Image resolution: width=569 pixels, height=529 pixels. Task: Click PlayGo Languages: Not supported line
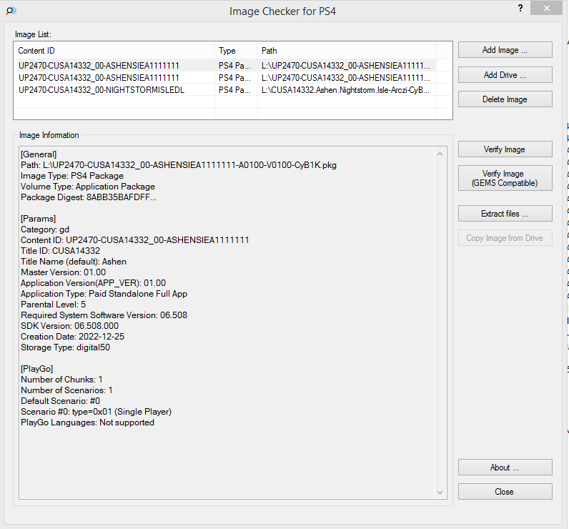point(87,422)
